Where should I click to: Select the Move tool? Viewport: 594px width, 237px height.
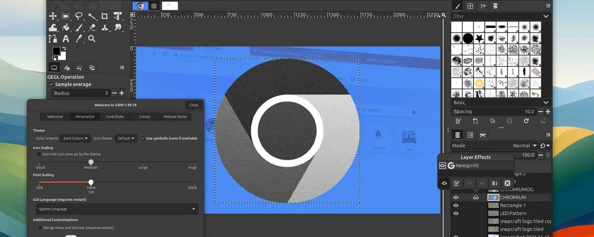click(53, 16)
